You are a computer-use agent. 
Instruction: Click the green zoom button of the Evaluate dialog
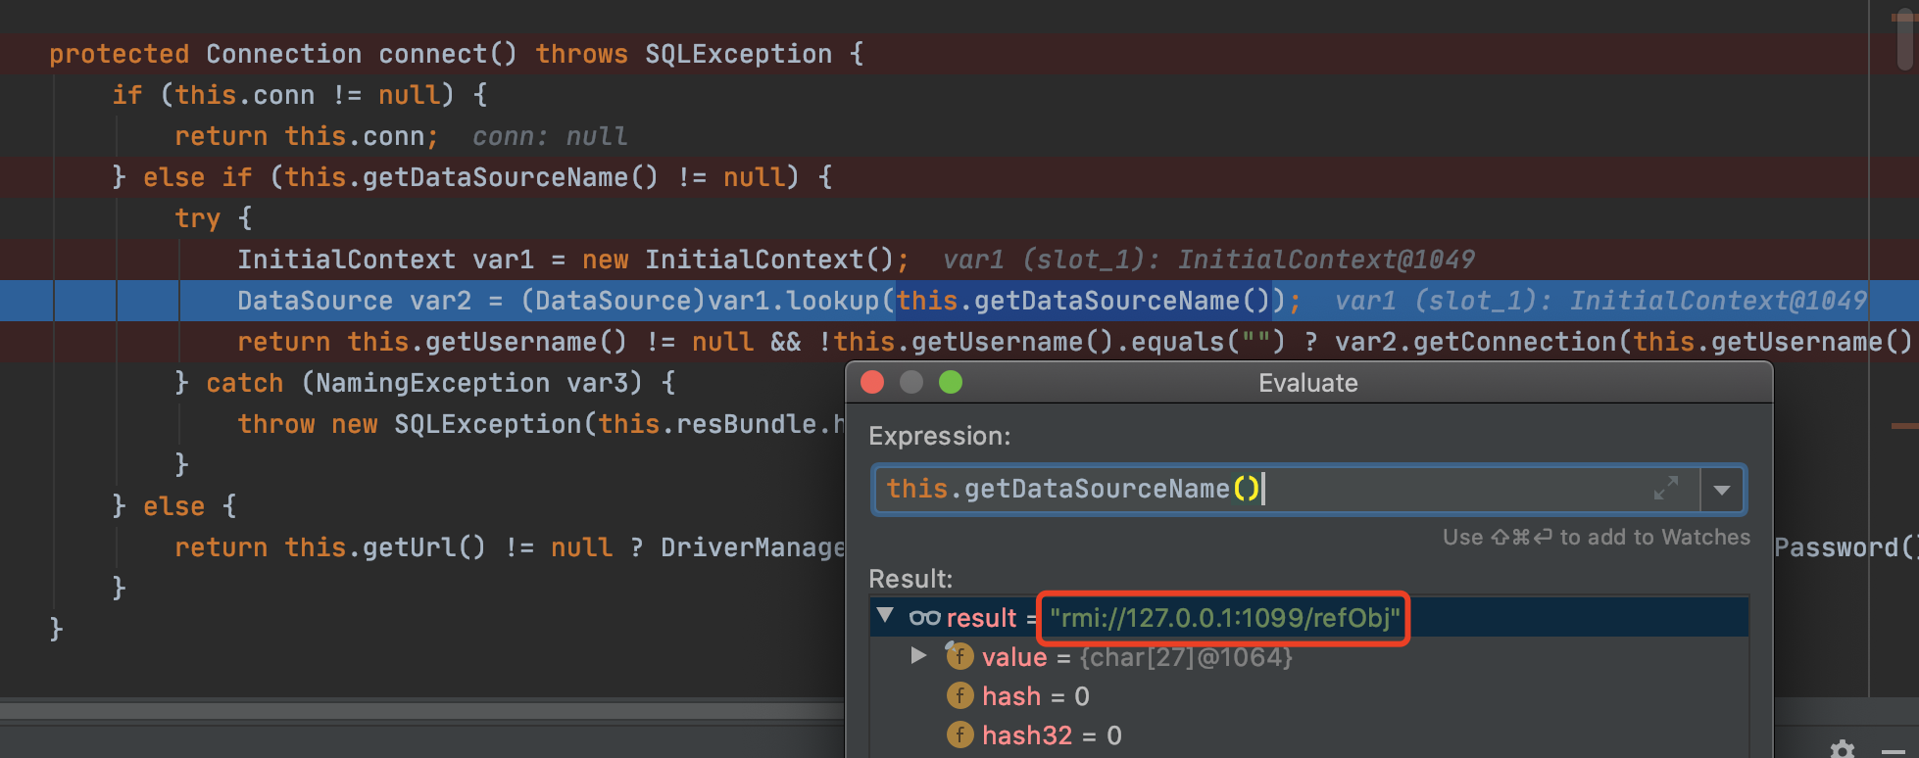pos(950,382)
